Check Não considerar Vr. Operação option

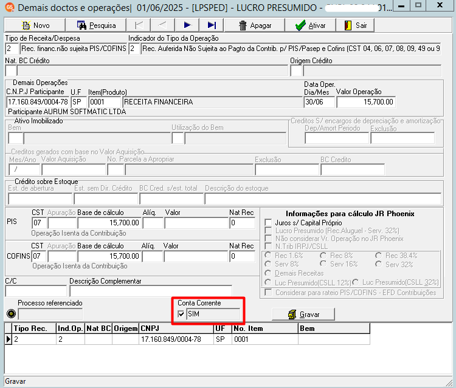tap(268, 239)
